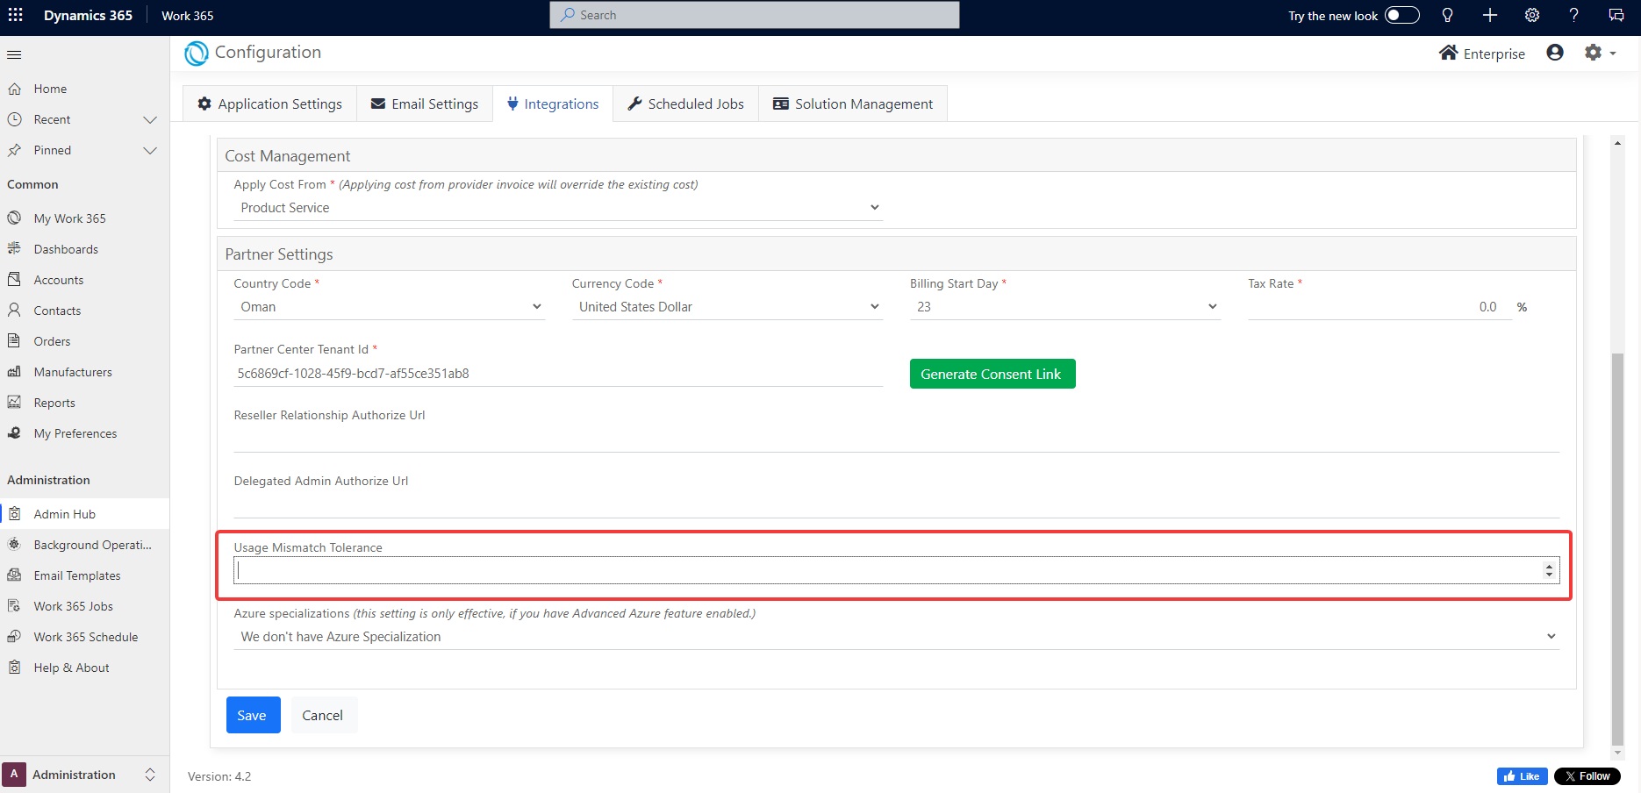Screen dimensions: 1641x793
Task: Open Manufacturers page
Action: [84, 372]
